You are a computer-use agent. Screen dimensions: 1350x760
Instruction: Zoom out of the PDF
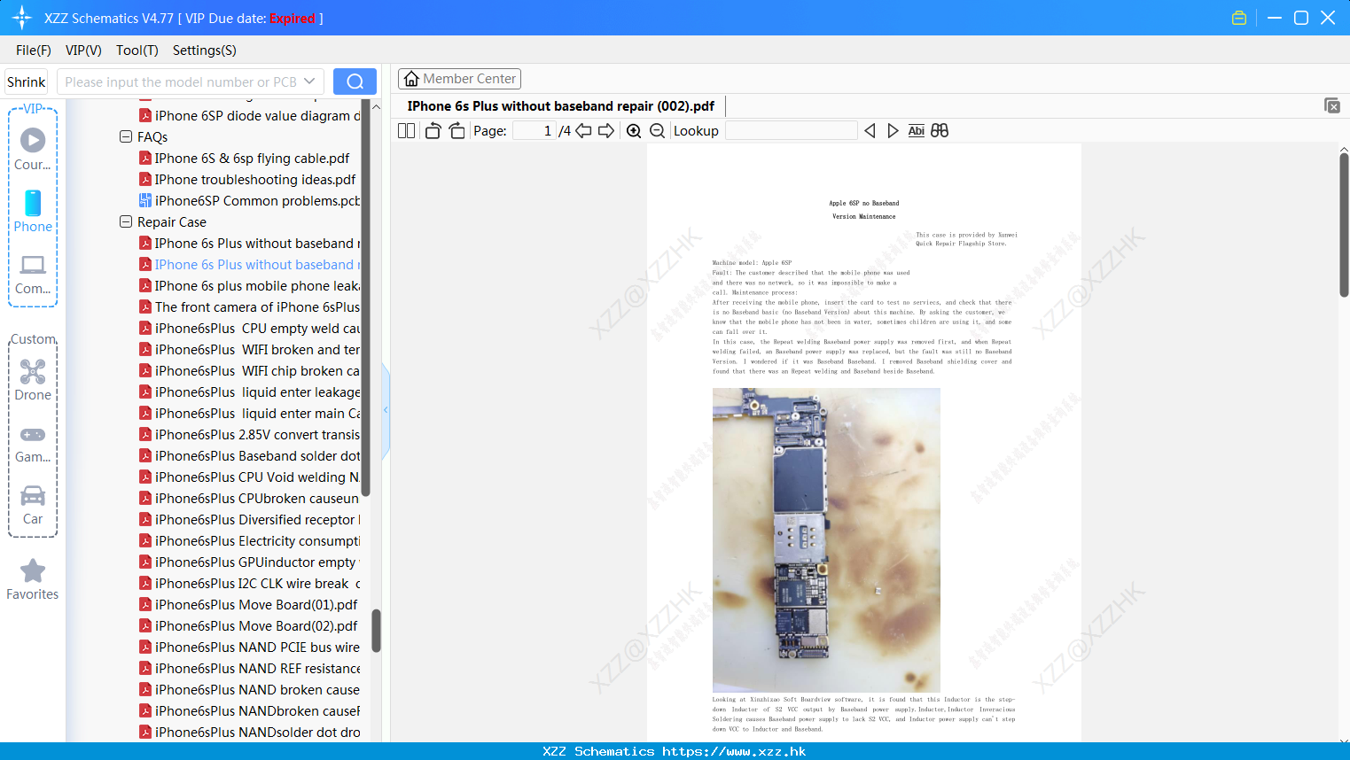pyautogui.click(x=657, y=131)
